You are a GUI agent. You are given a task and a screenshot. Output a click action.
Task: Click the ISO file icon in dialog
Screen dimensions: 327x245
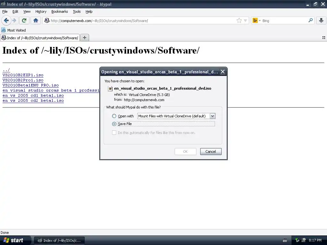click(110, 89)
